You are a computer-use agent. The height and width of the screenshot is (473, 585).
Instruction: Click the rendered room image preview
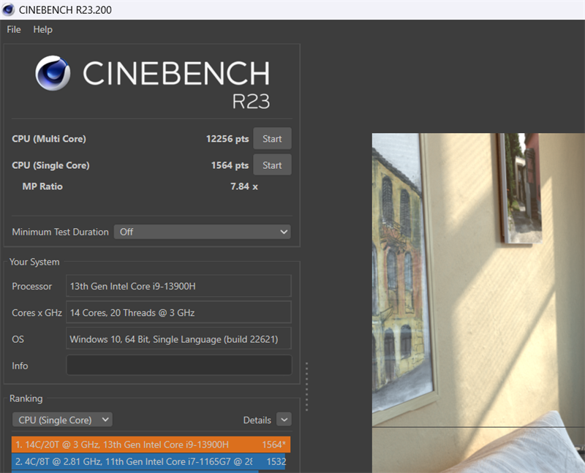[478, 303]
